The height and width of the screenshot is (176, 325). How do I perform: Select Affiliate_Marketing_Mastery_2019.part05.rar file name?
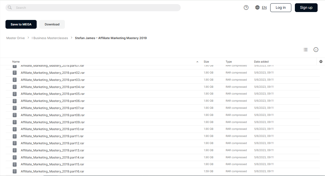[53, 94]
